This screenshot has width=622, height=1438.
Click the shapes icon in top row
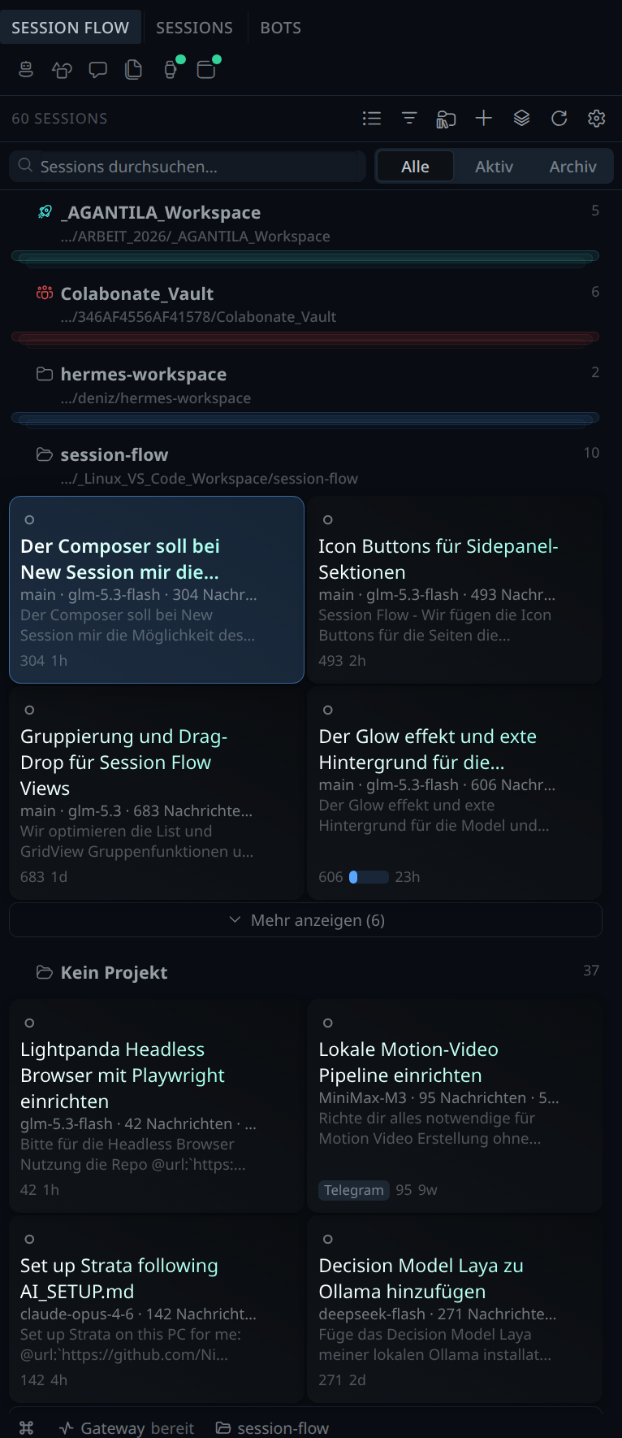pos(62,70)
